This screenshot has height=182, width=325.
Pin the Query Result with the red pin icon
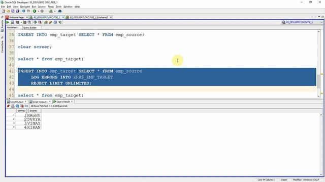point(8,106)
